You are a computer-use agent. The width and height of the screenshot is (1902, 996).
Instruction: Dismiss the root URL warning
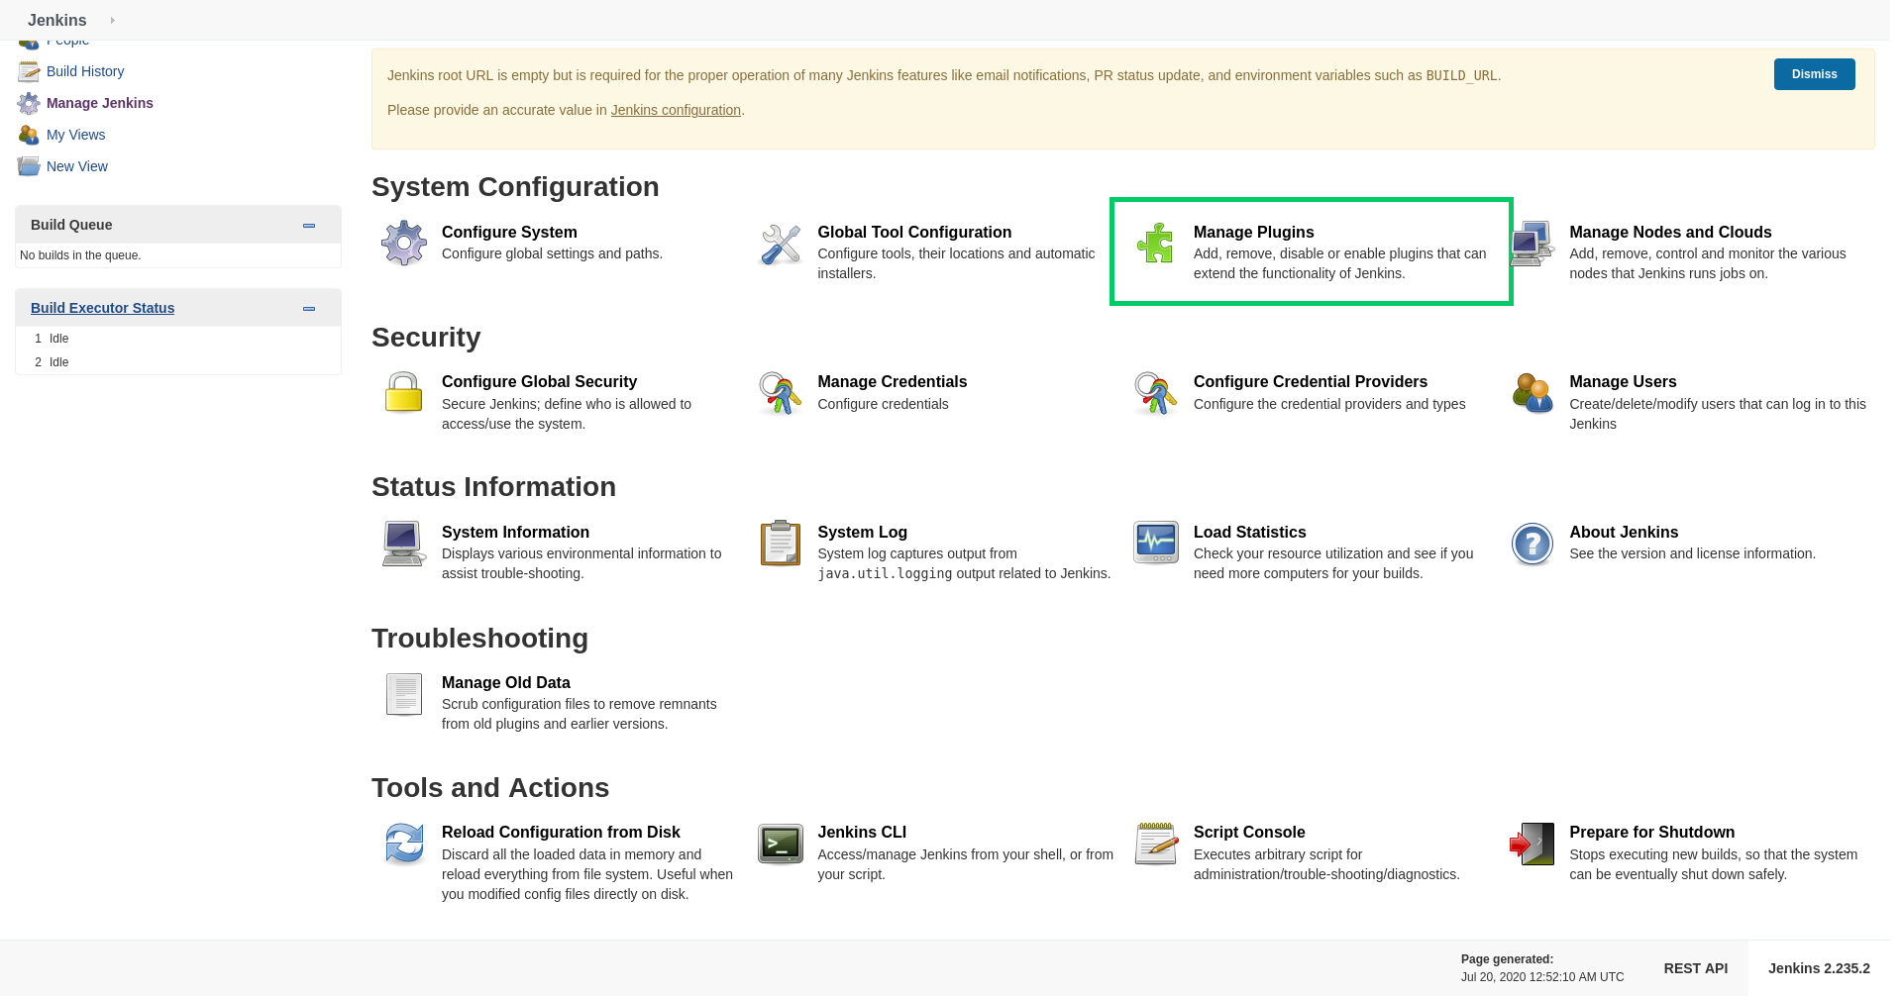[x=1814, y=74]
